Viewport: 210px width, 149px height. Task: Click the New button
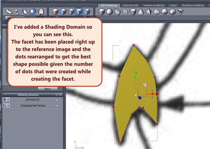tap(48, 89)
